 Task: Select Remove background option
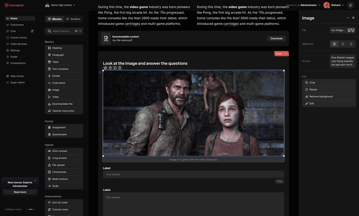coord(329,96)
